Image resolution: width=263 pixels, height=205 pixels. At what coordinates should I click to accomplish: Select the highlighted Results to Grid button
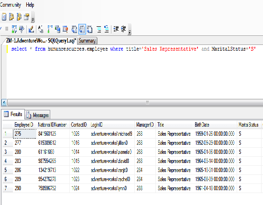(x=82, y=29)
